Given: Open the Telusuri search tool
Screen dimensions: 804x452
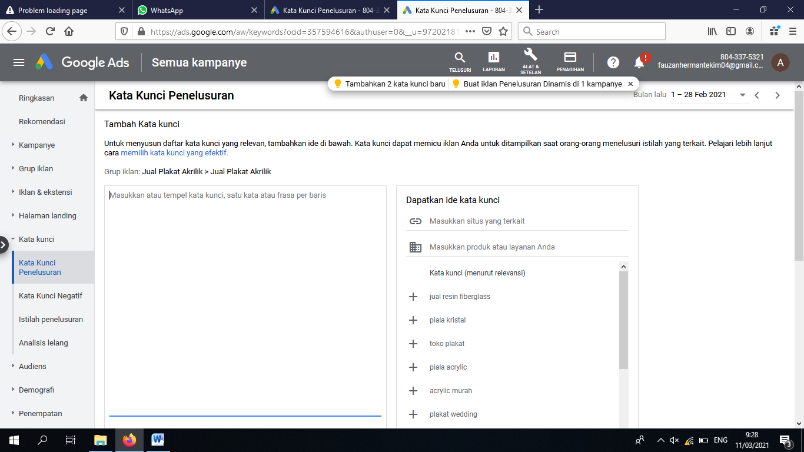Looking at the screenshot, I should 460,61.
